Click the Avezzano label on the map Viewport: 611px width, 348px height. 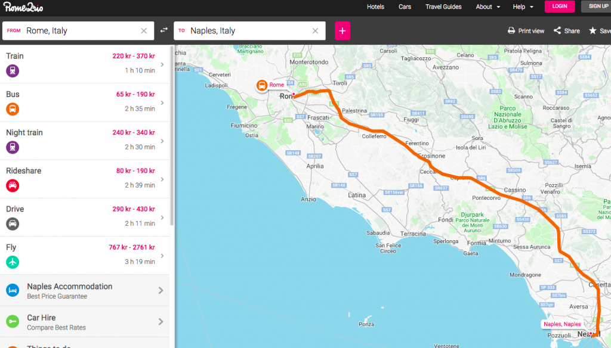click(445, 67)
